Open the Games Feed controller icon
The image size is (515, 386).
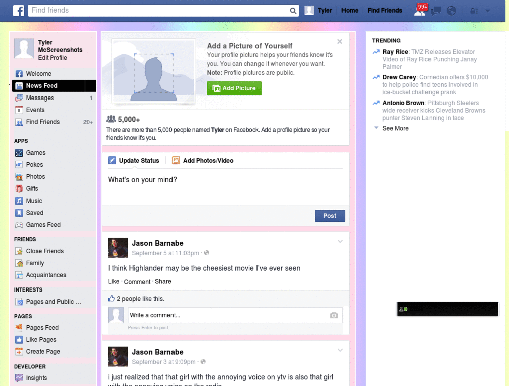coord(19,225)
